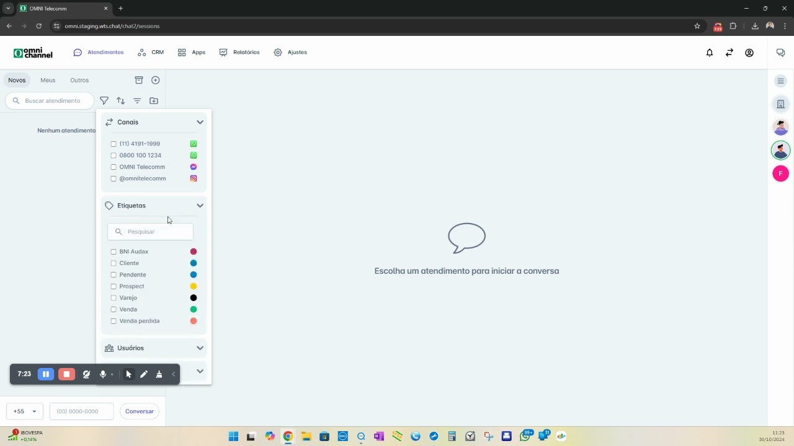Screen dimensions: 794x446
Task: Select recorder pen drawing tool
Action: 144,374
